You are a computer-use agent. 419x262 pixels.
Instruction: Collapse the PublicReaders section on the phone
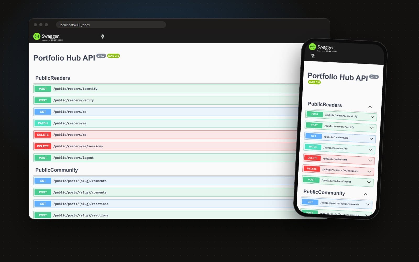pos(370,107)
